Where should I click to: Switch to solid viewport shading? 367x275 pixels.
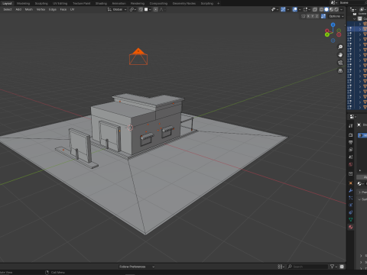click(x=326, y=9)
